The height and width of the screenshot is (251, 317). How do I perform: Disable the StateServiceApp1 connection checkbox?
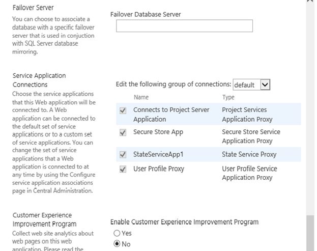(123, 155)
